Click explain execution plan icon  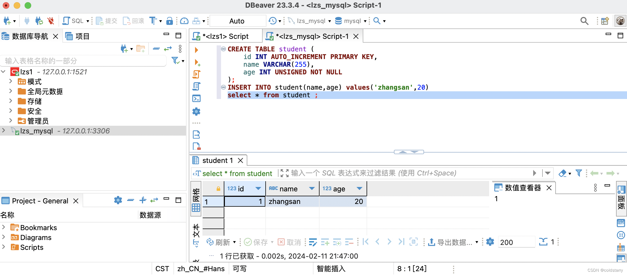[x=196, y=86]
